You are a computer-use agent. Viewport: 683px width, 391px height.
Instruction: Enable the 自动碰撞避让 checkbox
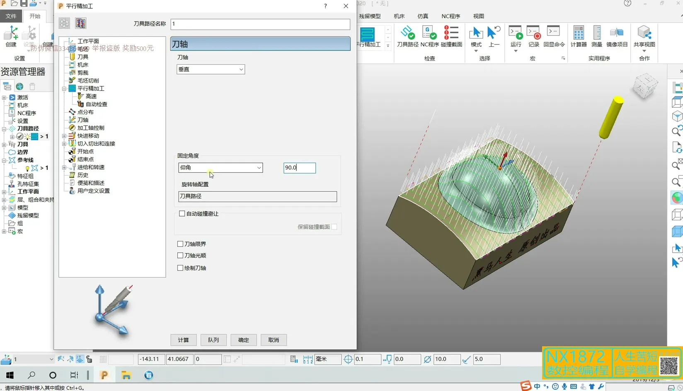pos(182,214)
